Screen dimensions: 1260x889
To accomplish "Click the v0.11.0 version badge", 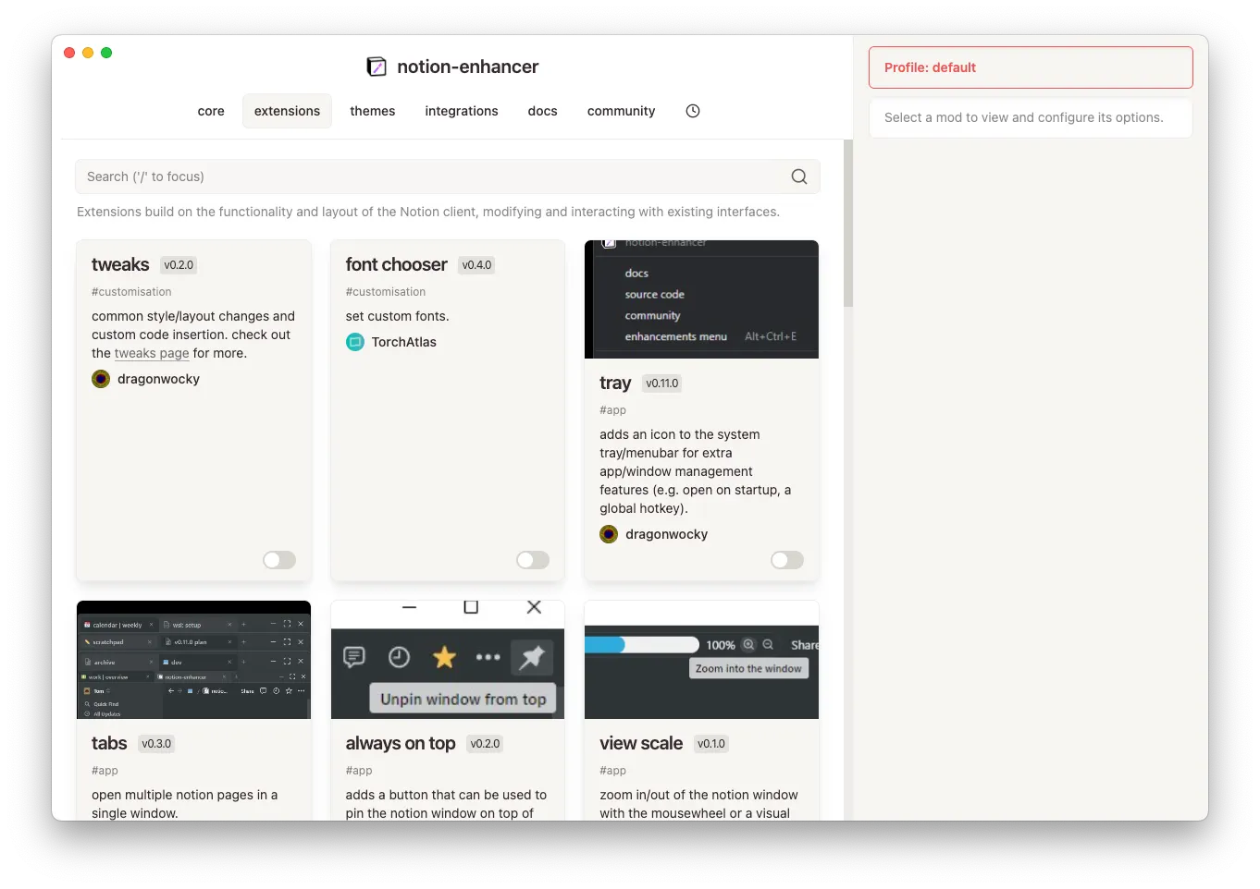I will (x=662, y=384).
